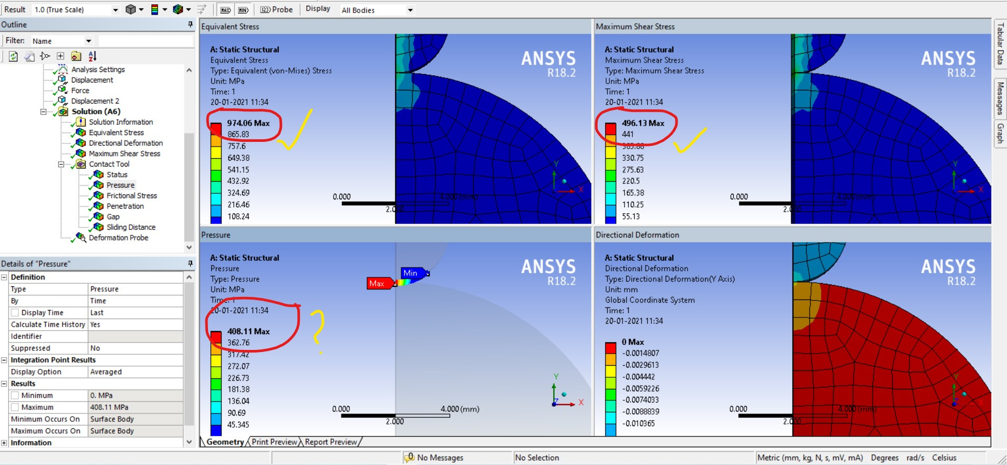This screenshot has width=1007, height=465.
Task: Click the vector display arrows icon
Action: [202, 9]
